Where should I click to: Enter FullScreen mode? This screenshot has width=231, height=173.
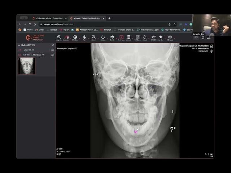[138, 37]
